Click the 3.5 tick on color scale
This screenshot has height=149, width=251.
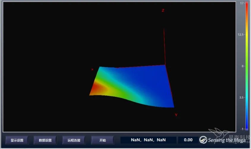tap(241, 97)
